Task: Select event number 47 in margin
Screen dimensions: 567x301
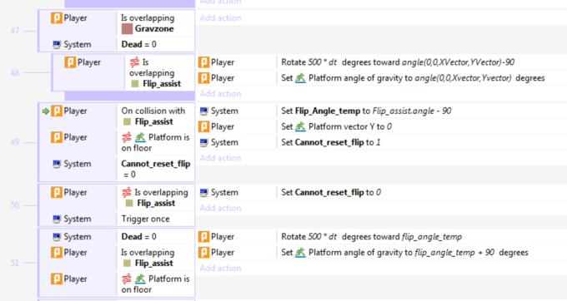Action: click(x=15, y=31)
